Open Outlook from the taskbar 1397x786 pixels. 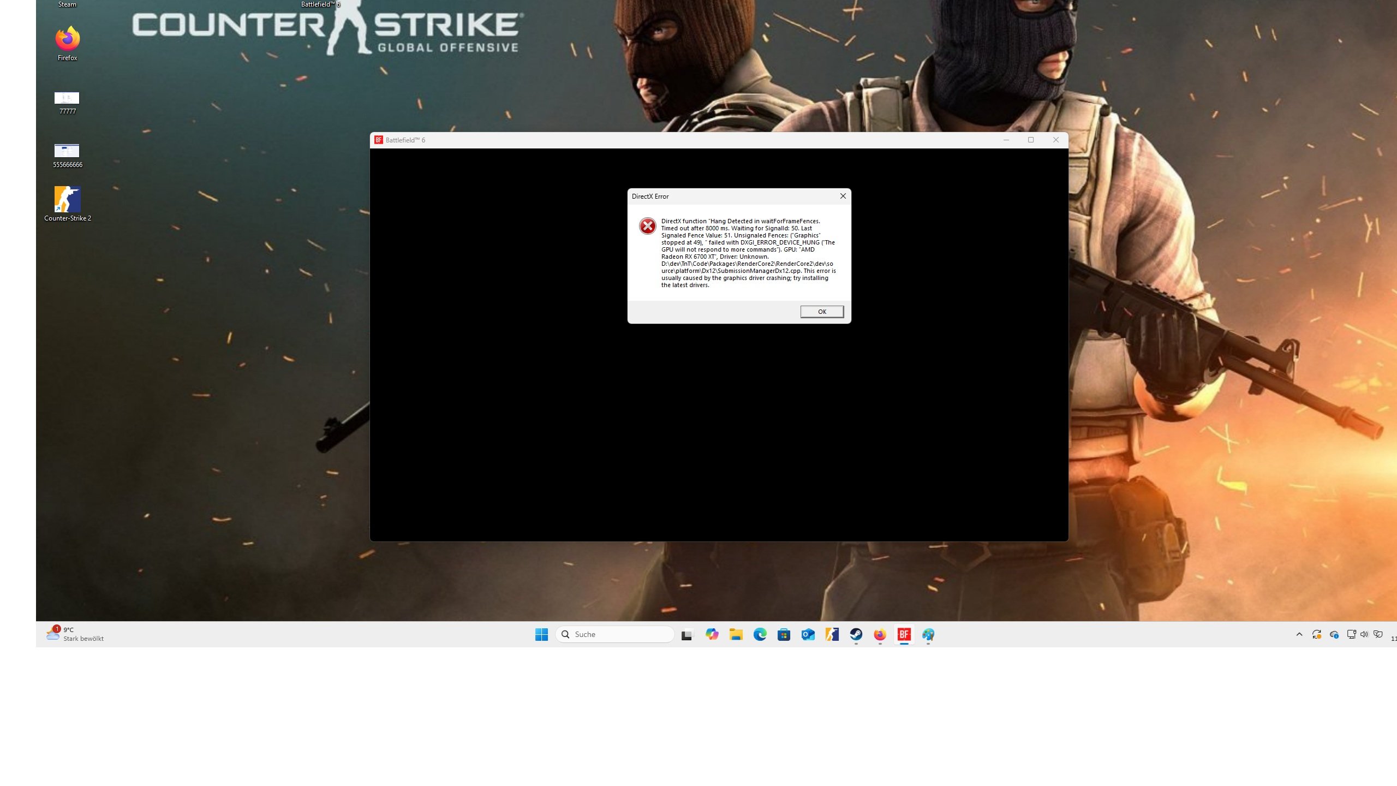[808, 634]
